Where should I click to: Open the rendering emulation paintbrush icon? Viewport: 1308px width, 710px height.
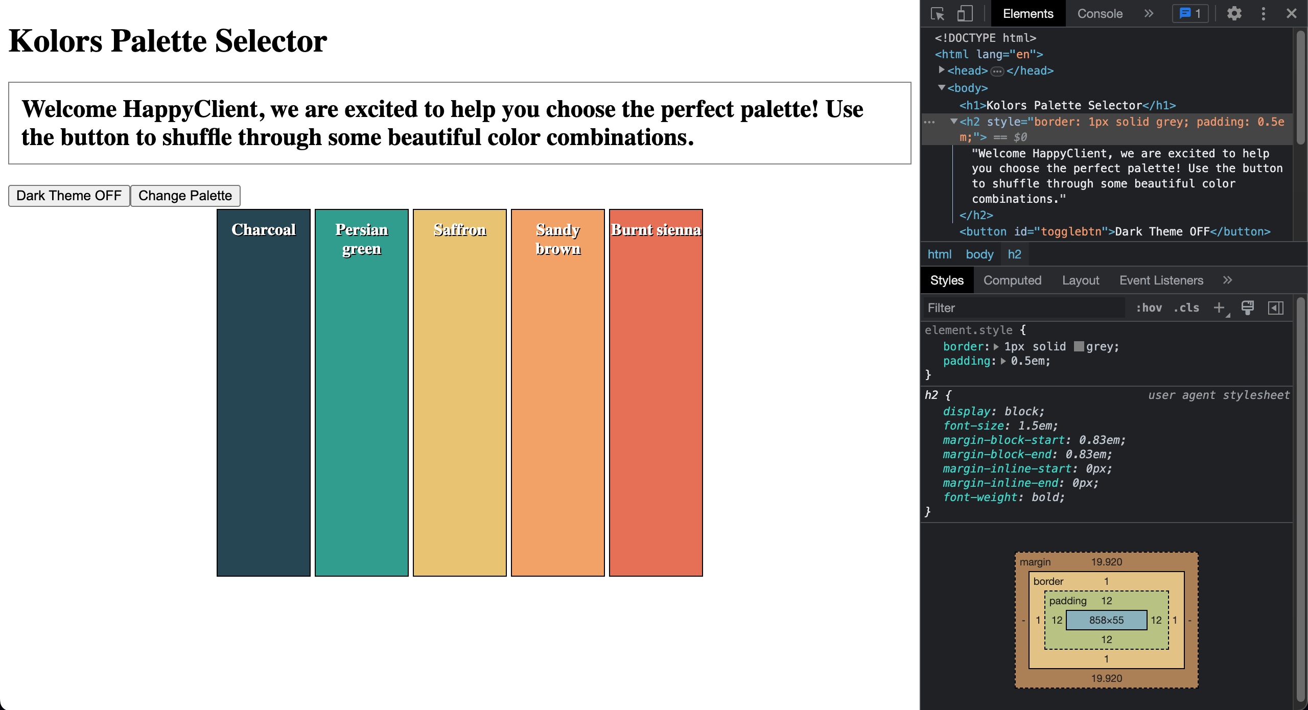click(1247, 307)
